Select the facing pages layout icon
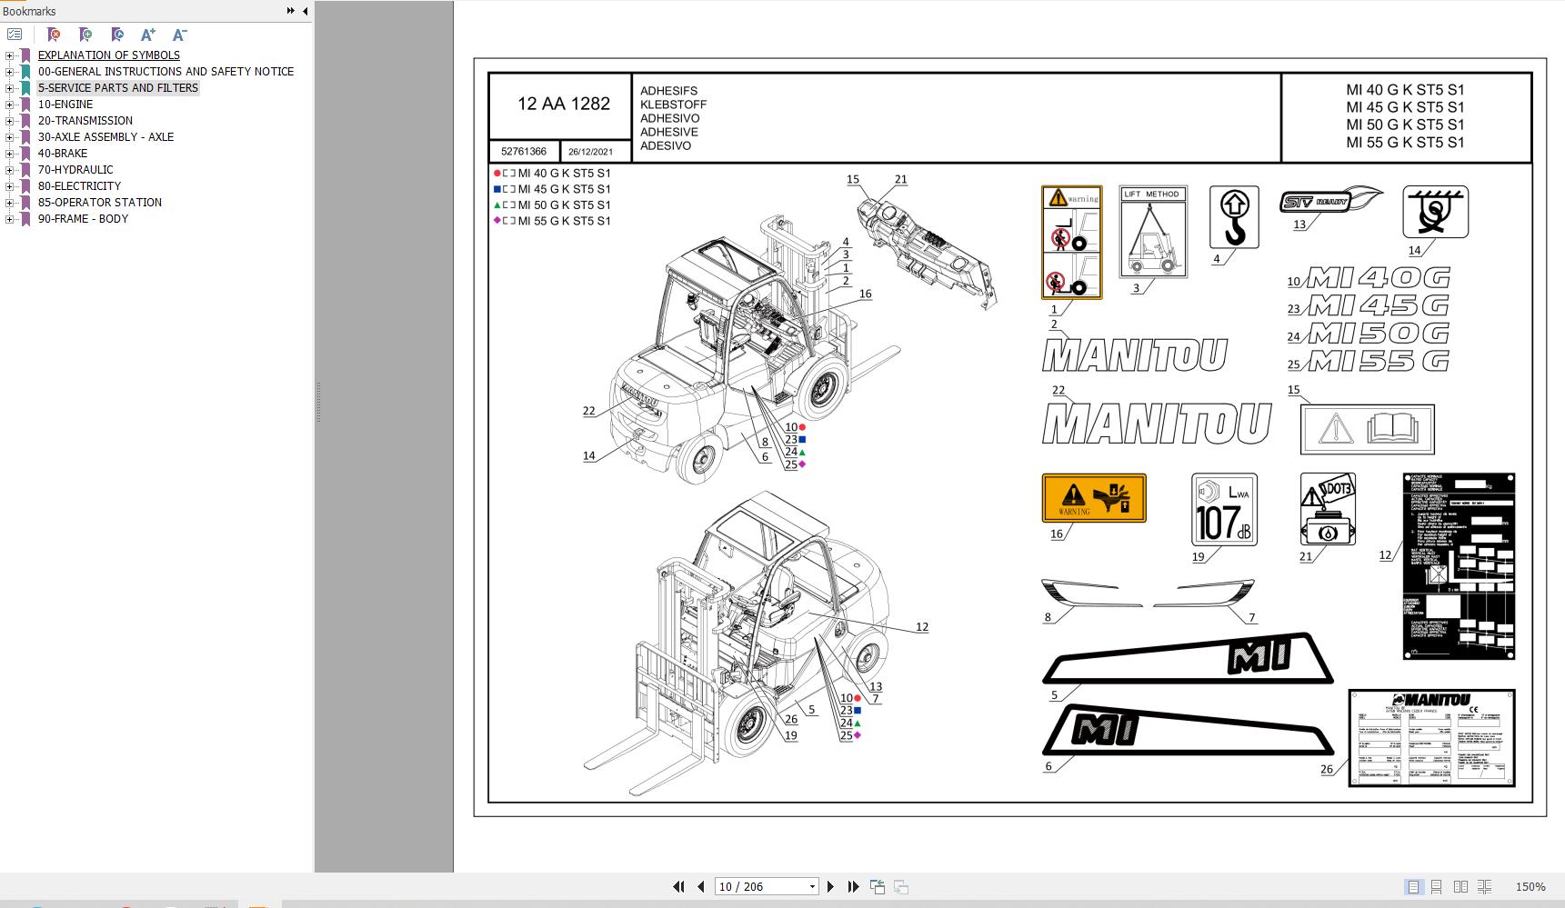 coord(1461,885)
